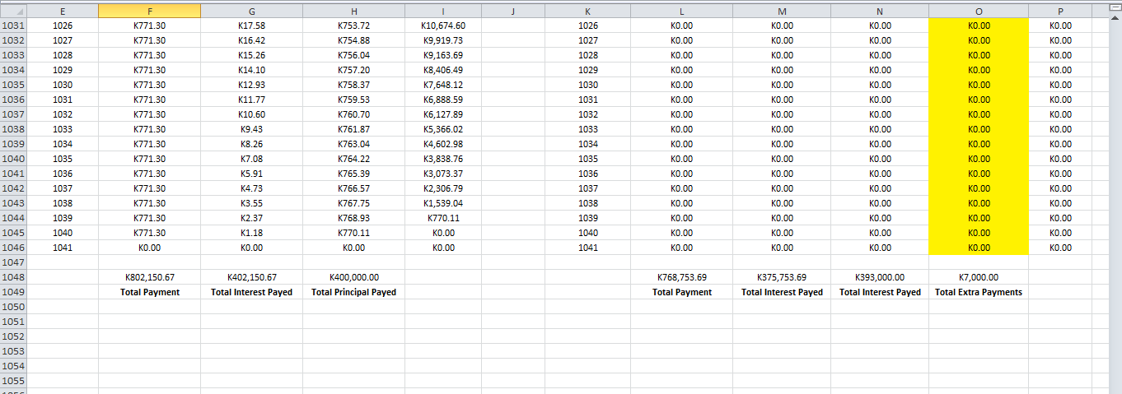Image resolution: width=1122 pixels, height=394 pixels.
Task: Click total cell K402,150.67
Action: pyautogui.click(x=251, y=277)
